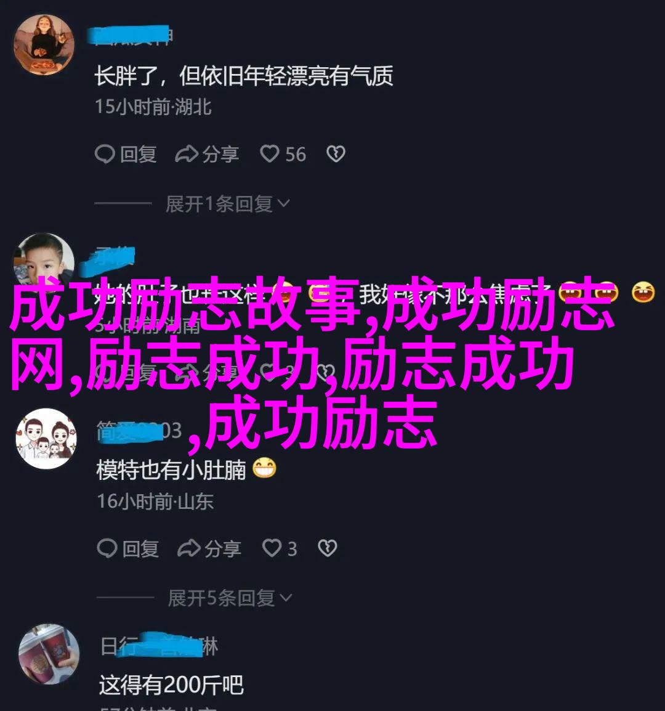Open username ending in 林
Image resolution: width=665 pixels, height=711 pixels.
click(159, 646)
